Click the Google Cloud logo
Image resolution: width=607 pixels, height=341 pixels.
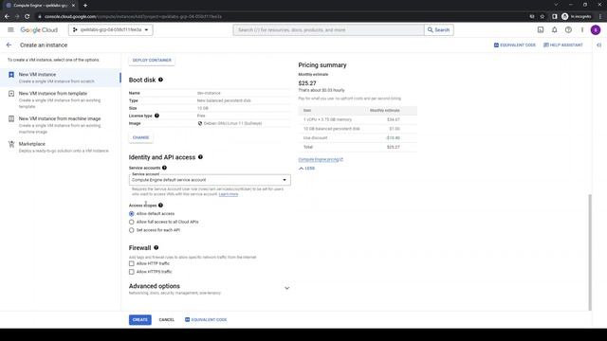(x=39, y=29)
